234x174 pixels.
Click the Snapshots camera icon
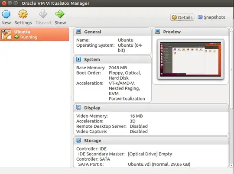tap(200, 17)
